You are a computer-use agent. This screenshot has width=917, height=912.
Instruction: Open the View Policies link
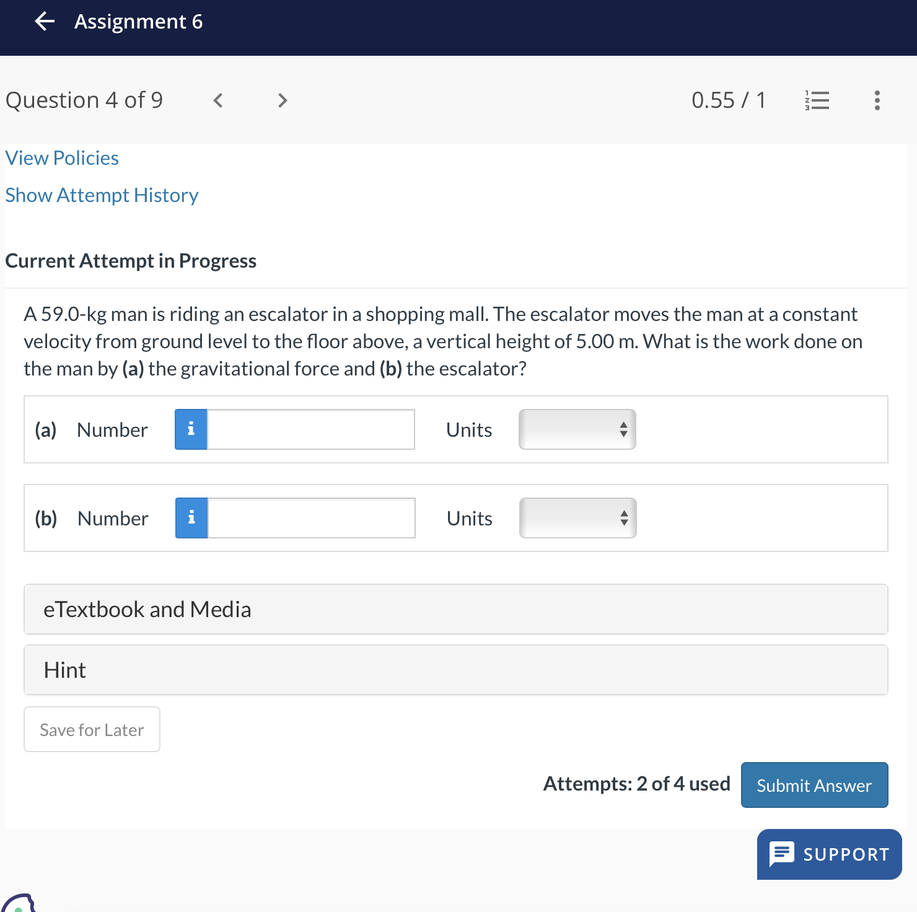61,158
